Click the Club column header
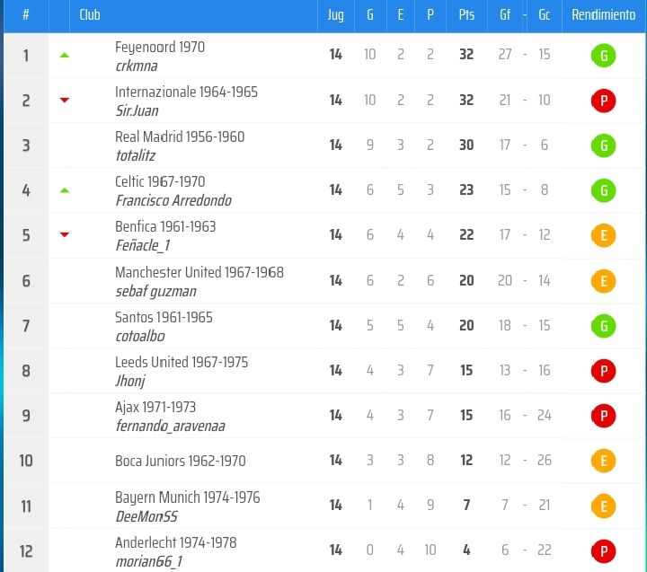 point(90,15)
